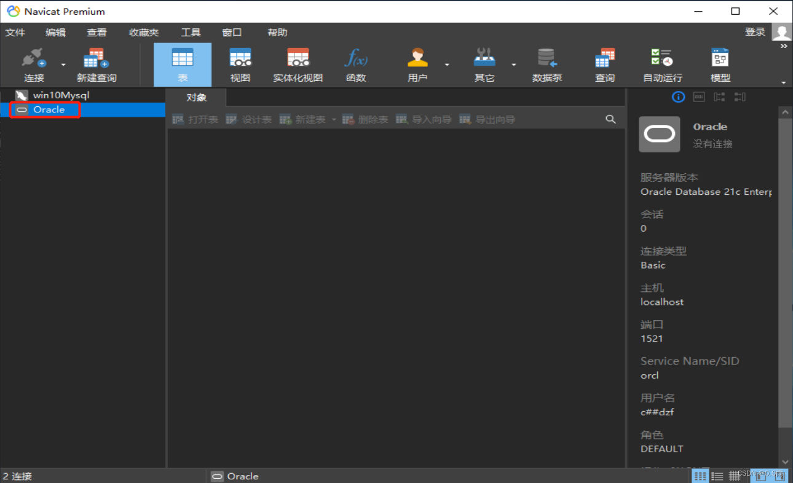Click the third info-panel diagram icon

[719, 97]
